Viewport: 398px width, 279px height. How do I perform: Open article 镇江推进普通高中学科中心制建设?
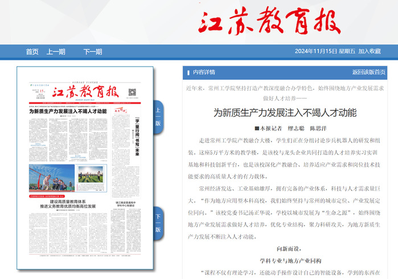(x=126, y=204)
